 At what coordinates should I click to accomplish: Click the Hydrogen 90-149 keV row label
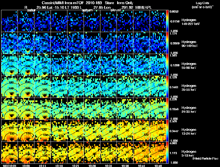tap(190, 44)
